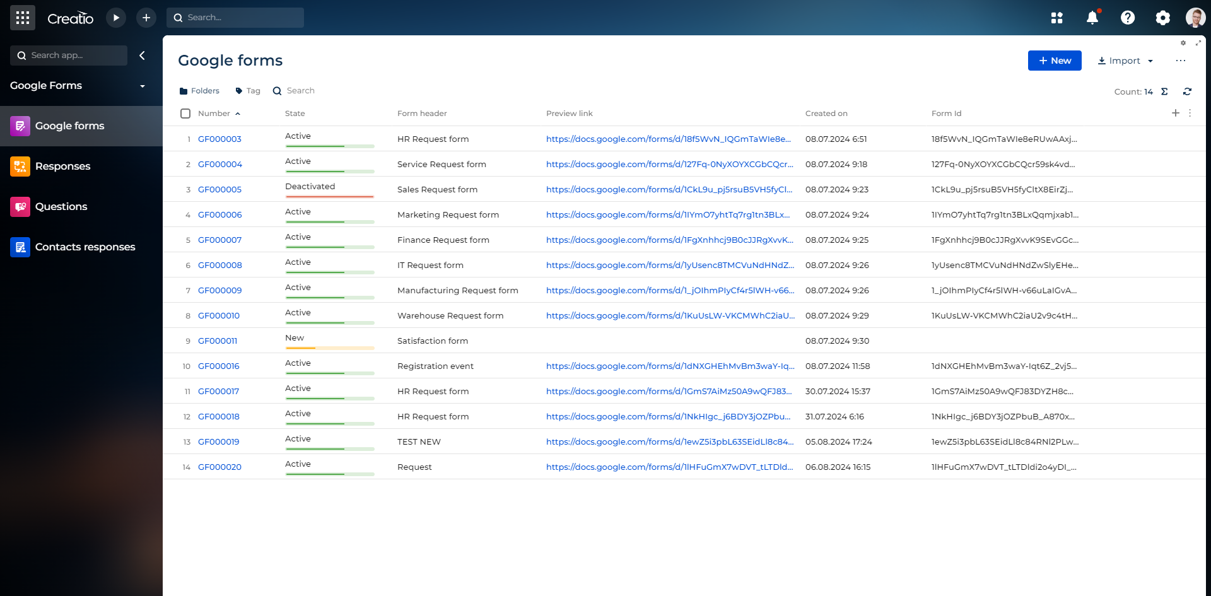Refresh the Google forms list
The height and width of the screenshot is (596, 1211).
[x=1187, y=91]
